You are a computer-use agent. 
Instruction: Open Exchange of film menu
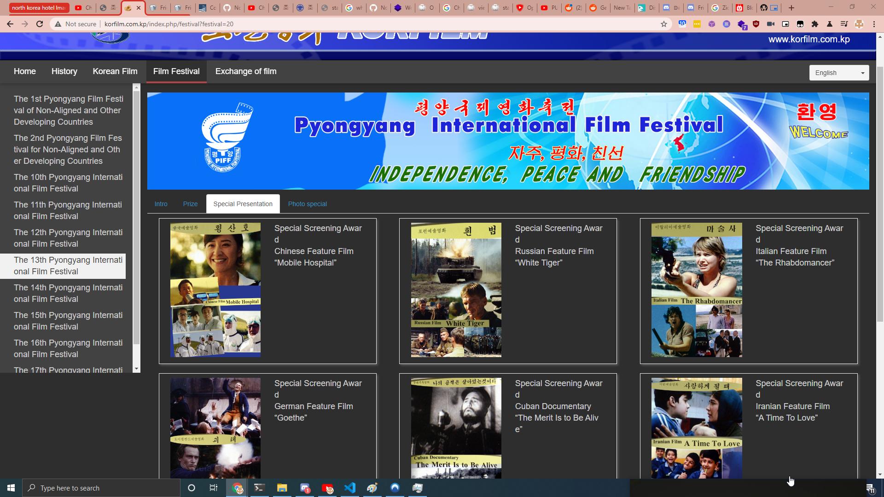tap(245, 71)
